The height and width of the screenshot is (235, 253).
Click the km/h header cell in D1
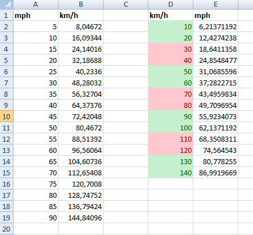[x=171, y=15]
